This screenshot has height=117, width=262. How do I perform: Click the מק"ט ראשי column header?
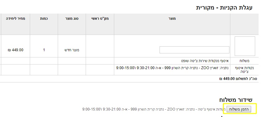pyautogui.click(x=100, y=19)
